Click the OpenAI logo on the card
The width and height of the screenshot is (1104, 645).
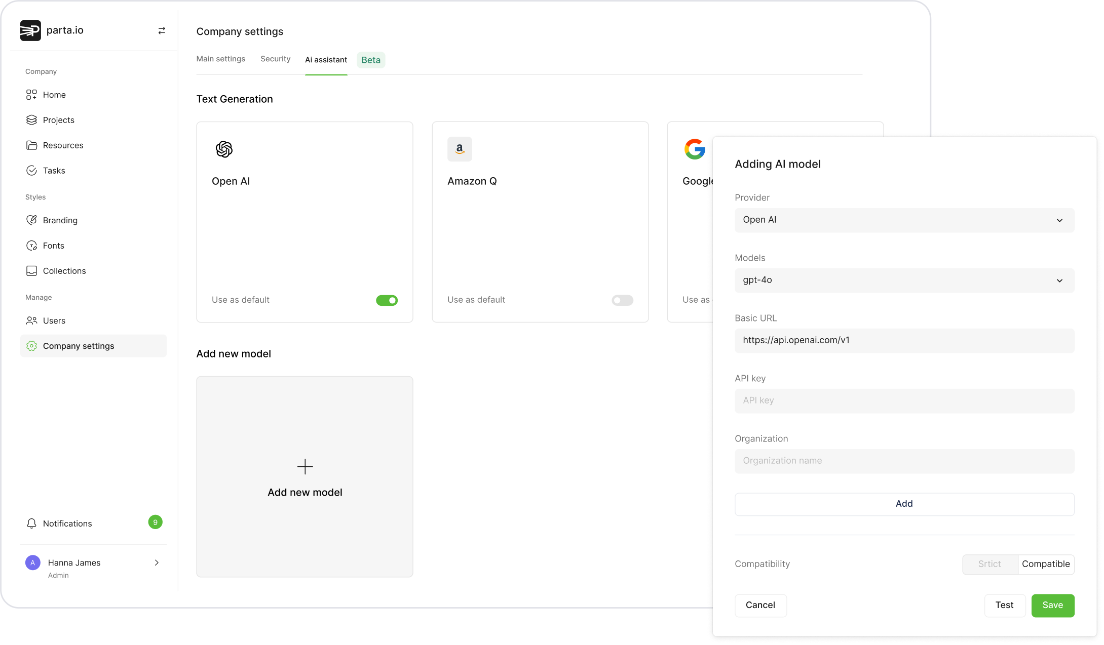click(x=224, y=149)
